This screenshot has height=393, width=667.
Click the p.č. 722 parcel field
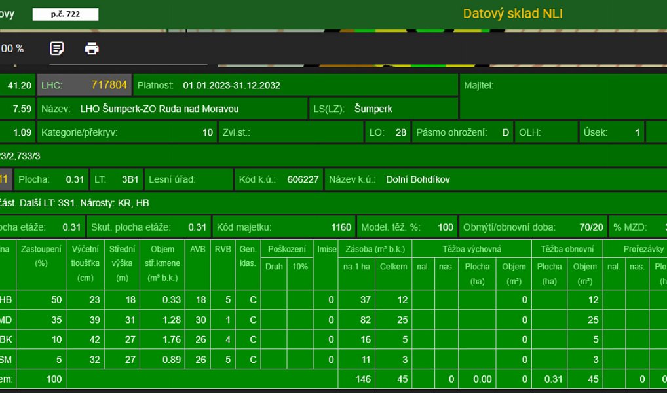coord(66,14)
